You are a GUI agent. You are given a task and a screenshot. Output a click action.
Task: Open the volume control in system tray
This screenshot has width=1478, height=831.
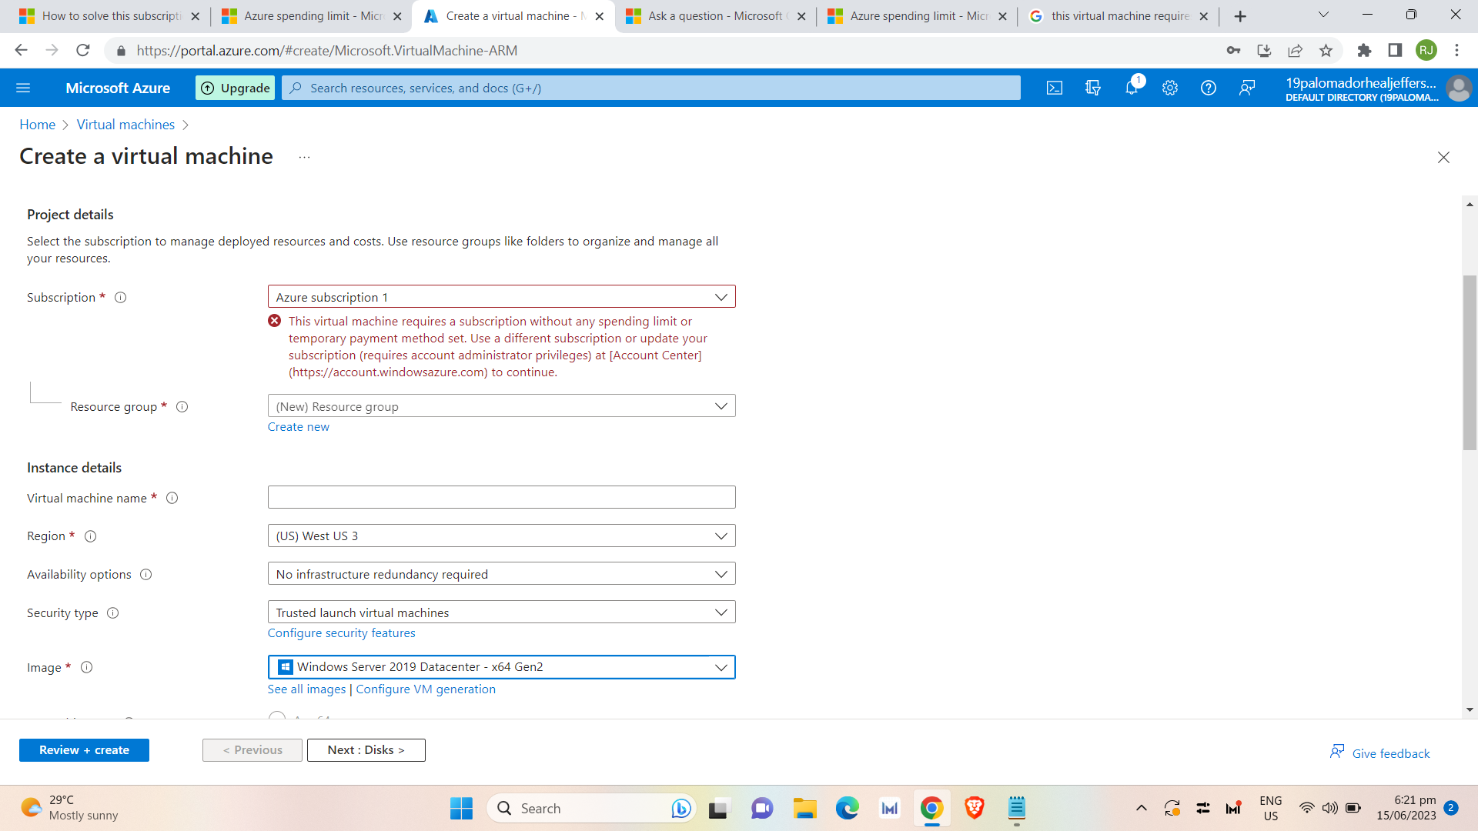coord(1329,808)
